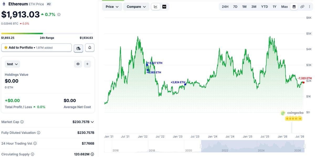Add transaction with plus icon
Image resolution: width=315 pixels, height=157 pixels.
coord(87,64)
